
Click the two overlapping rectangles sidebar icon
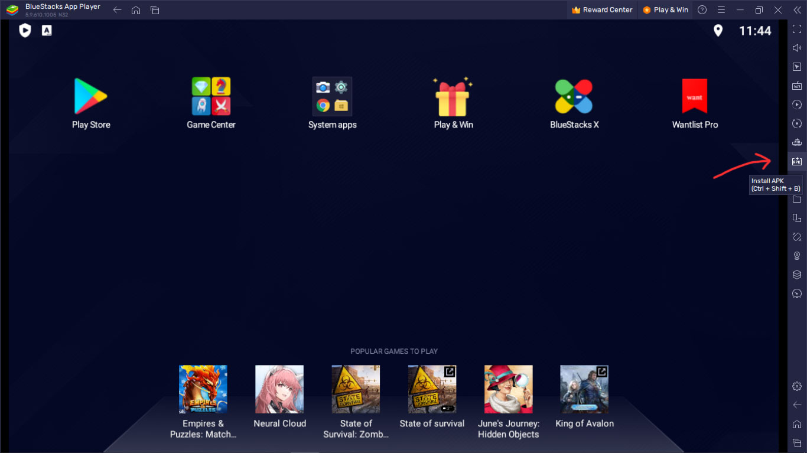coord(797,218)
